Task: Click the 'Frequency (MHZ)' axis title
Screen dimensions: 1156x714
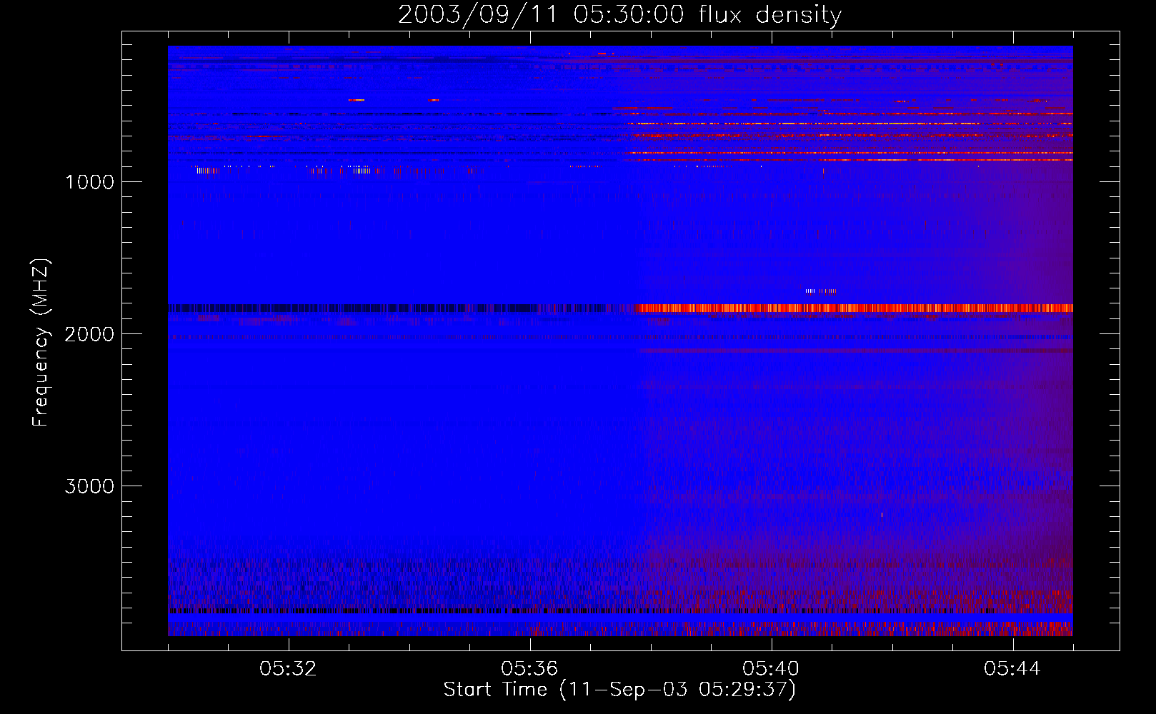Action: point(41,342)
